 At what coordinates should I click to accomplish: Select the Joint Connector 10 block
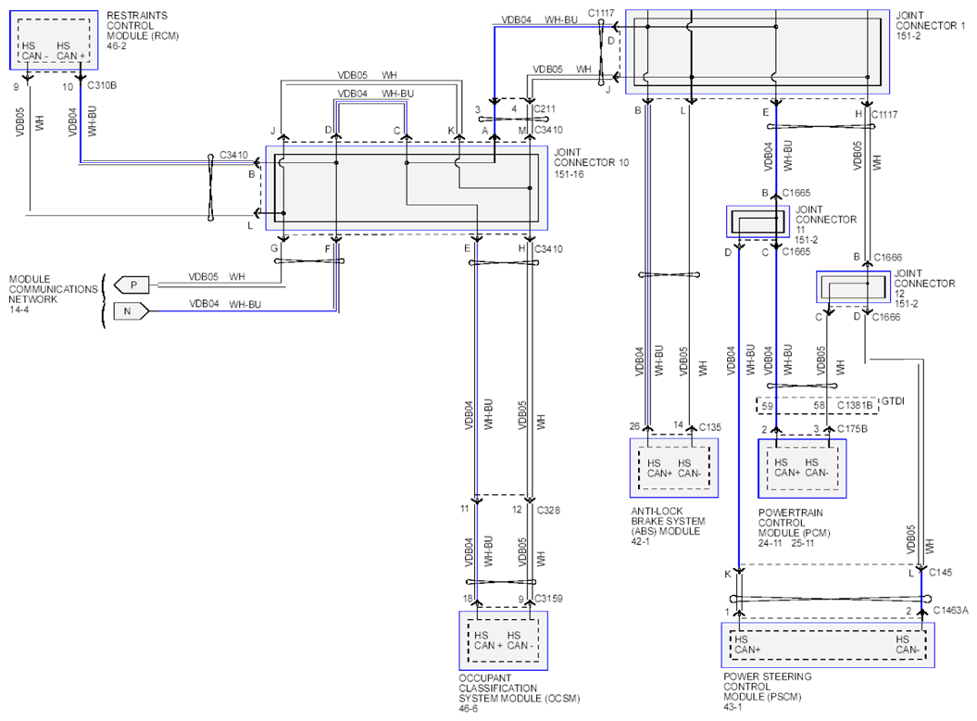407,188
